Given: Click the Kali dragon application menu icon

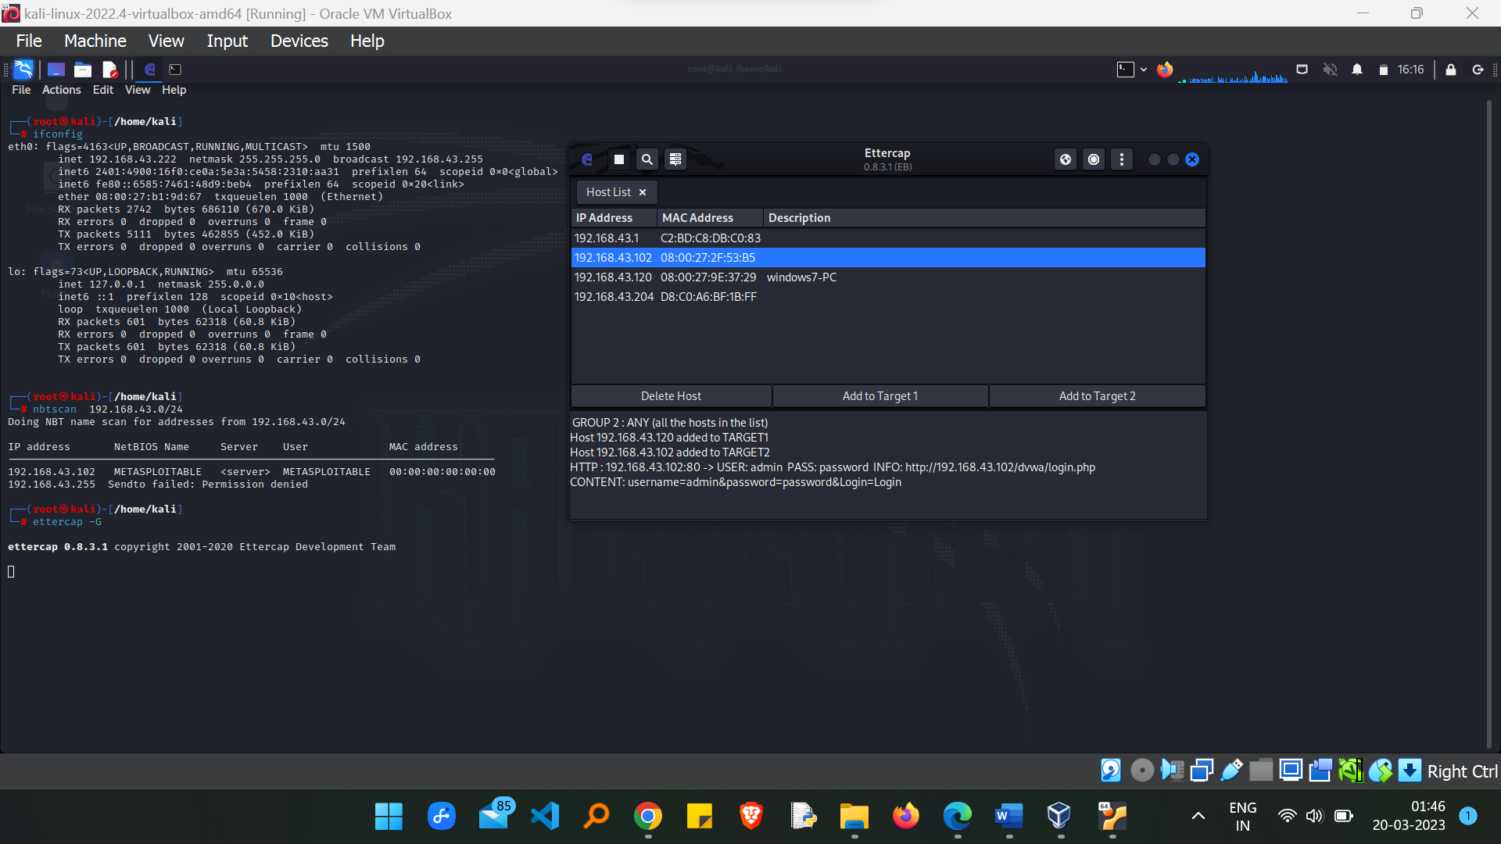Looking at the screenshot, I should click(23, 70).
